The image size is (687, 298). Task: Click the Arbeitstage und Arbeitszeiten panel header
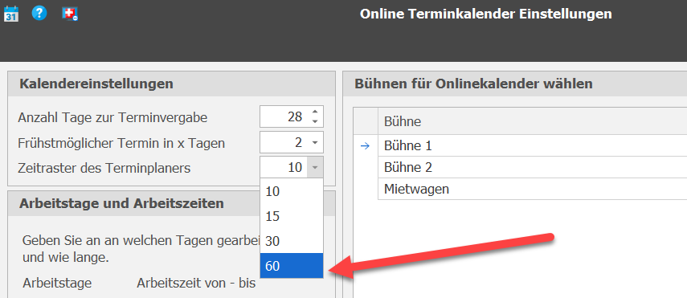point(171,203)
